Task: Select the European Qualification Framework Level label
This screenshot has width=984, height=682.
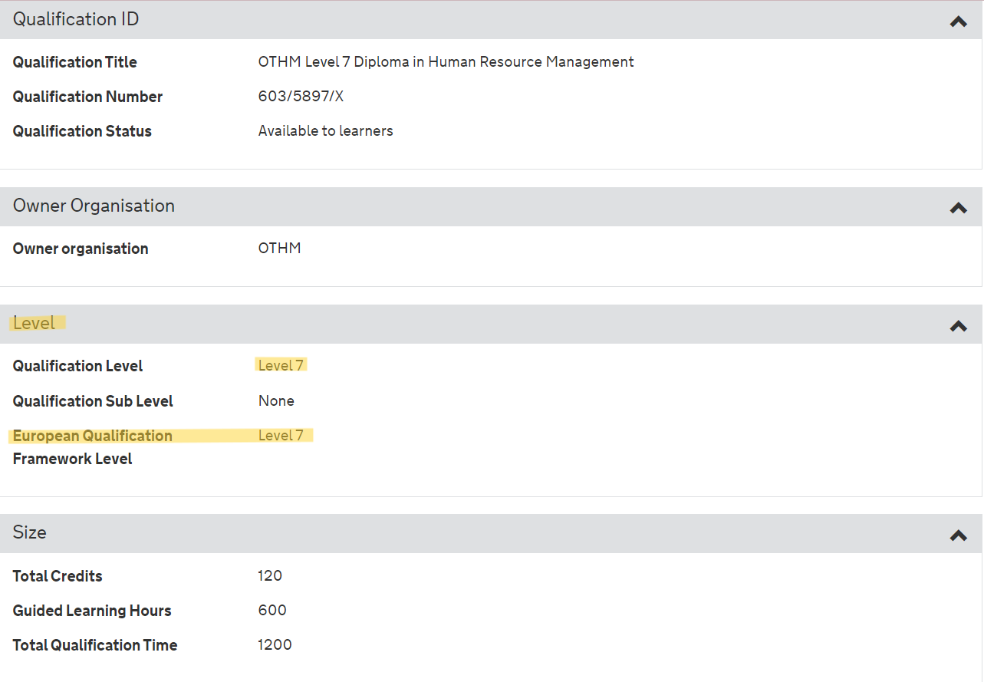Action: (x=92, y=447)
